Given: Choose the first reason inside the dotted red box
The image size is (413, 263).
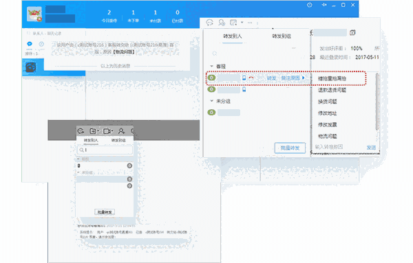Looking at the screenshot, I should pyautogui.click(x=332, y=78).
